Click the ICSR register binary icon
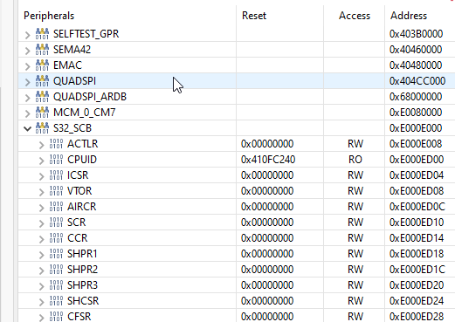This screenshot has height=322, width=455. tap(56, 175)
